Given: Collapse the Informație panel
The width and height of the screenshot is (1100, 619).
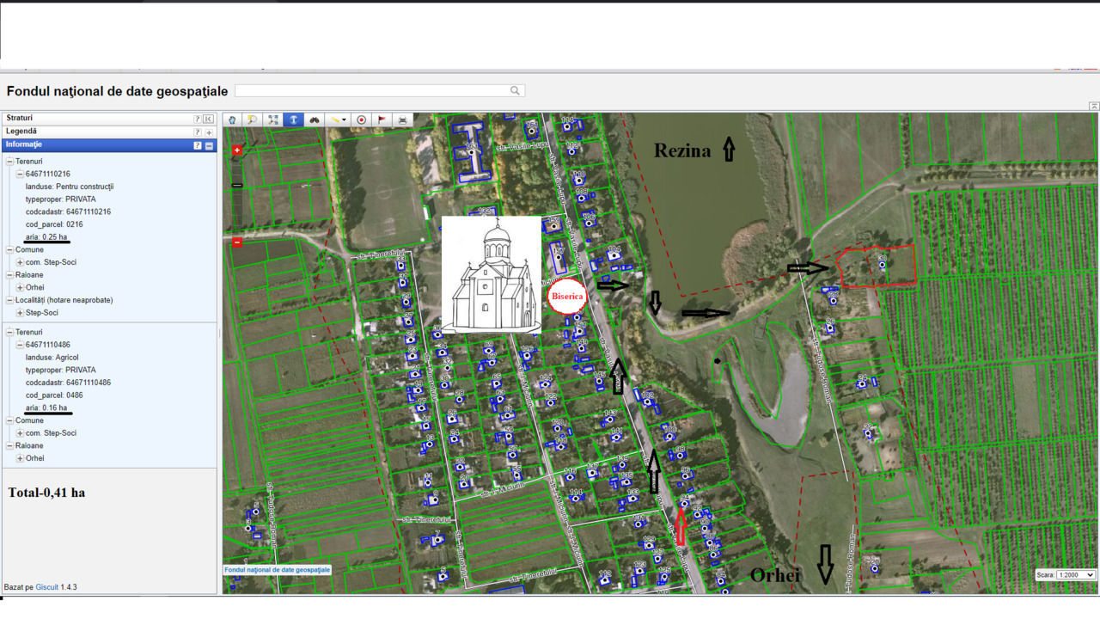Looking at the screenshot, I should click(209, 146).
